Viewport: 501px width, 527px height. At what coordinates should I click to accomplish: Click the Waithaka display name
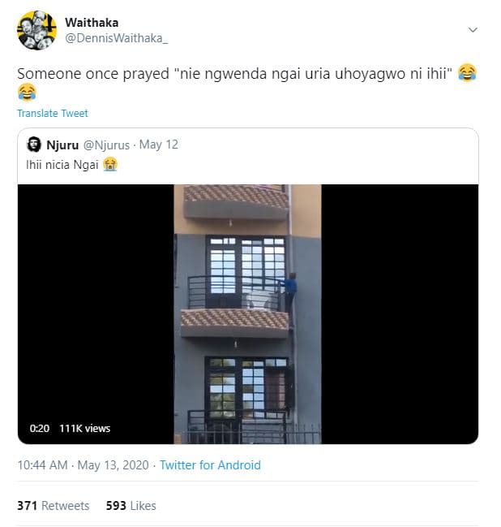92,23
